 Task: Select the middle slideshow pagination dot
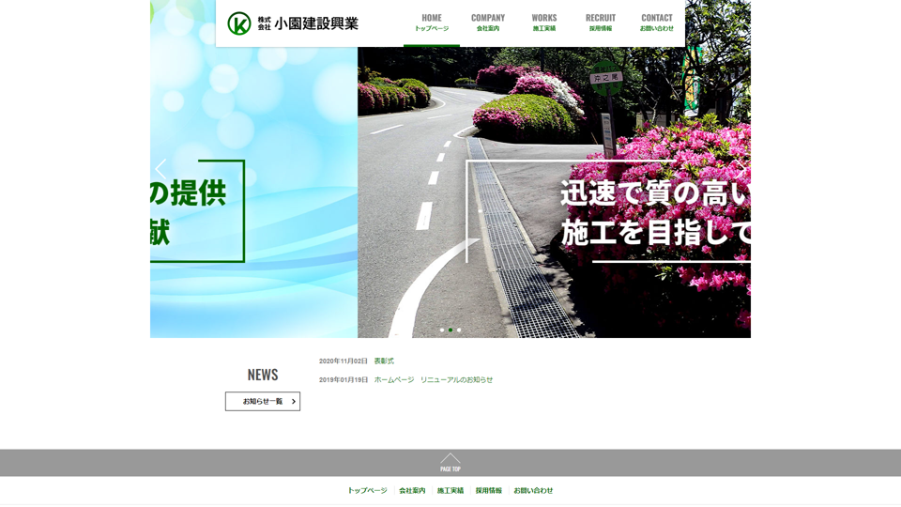coord(450,330)
